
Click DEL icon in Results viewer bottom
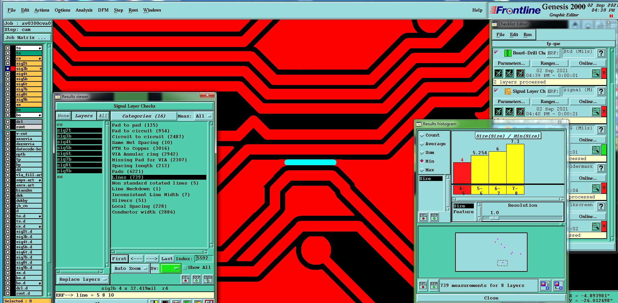tap(185, 279)
